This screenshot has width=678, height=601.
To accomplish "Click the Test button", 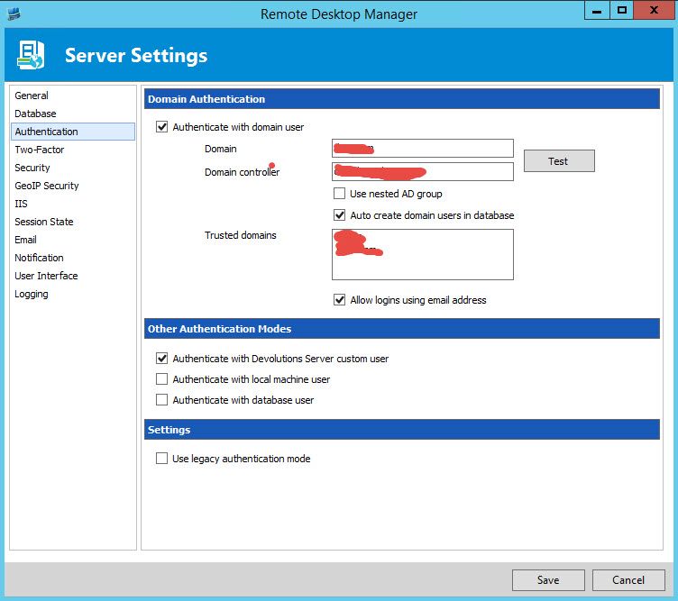I will (x=559, y=161).
